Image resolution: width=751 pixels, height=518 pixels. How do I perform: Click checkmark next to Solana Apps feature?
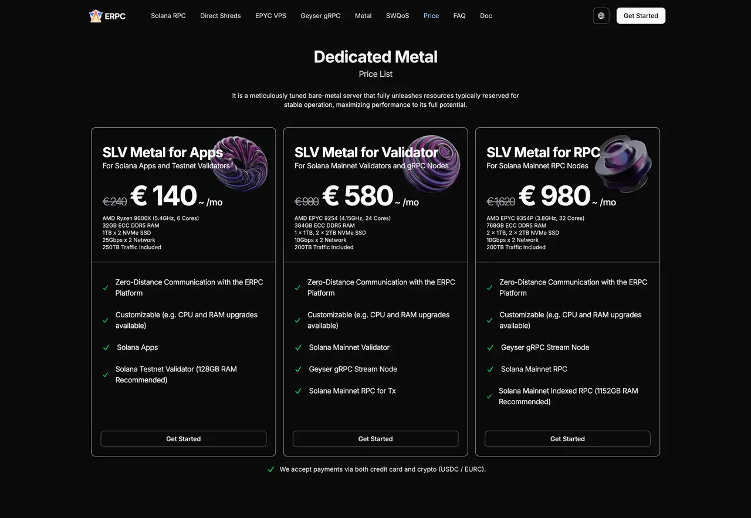[x=106, y=347]
